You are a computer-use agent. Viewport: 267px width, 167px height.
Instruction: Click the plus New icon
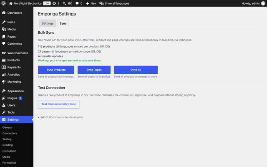tap(87, 3)
